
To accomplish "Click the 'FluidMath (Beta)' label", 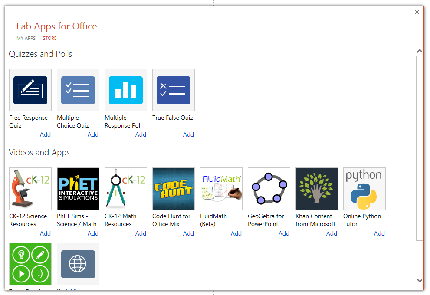I will coord(213,220).
